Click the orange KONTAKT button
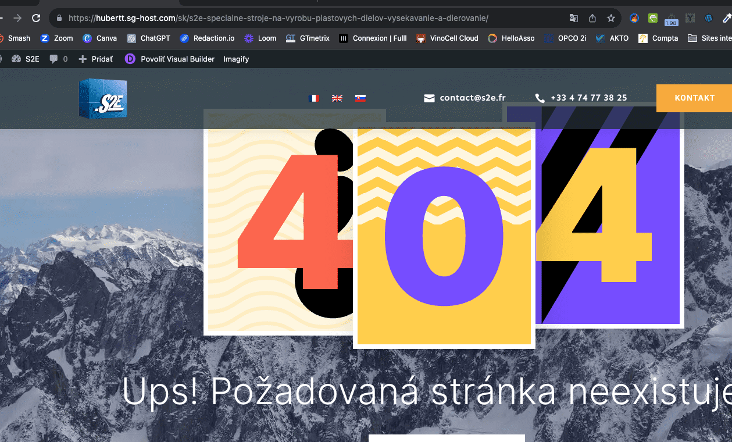The image size is (732, 442). coord(694,98)
